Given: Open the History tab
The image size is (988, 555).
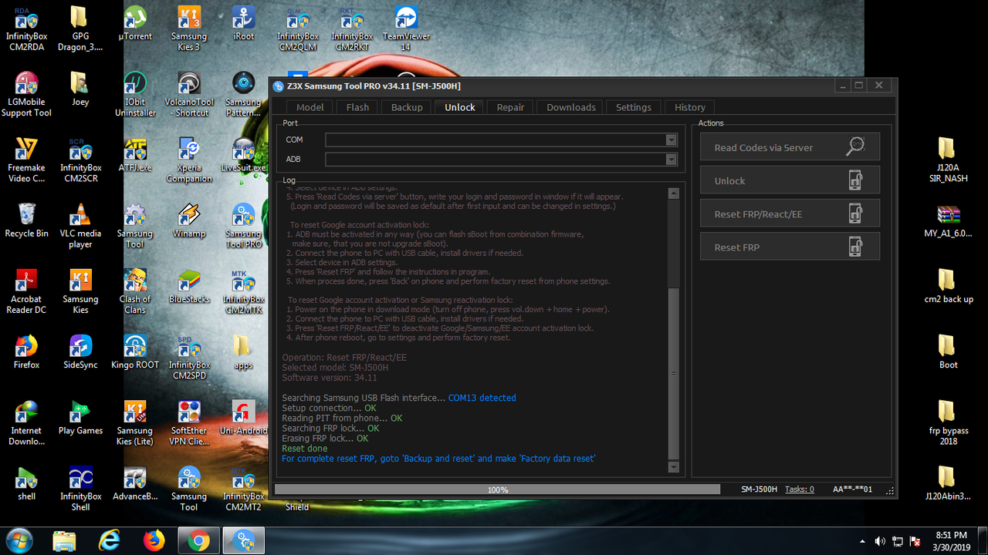Looking at the screenshot, I should pos(690,107).
